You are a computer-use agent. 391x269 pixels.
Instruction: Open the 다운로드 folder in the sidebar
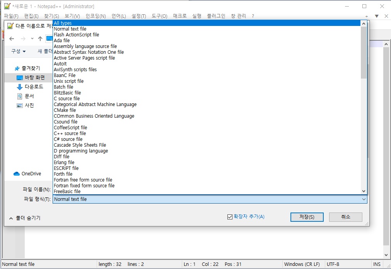click(x=30, y=87)
